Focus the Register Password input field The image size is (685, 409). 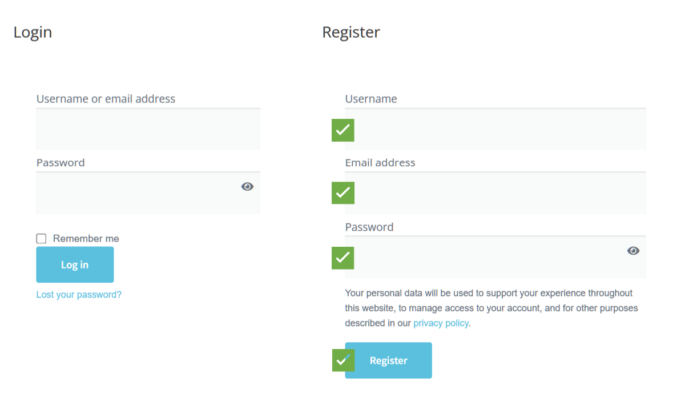pyautogui.click(x=495, y=257)
